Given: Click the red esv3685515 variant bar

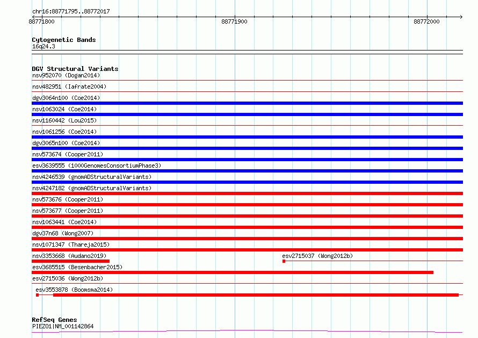Looking at the screenshot, I should click(233, 272).
